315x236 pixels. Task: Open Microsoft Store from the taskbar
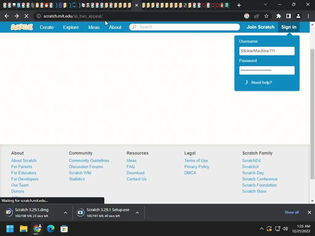(x=64, y=229)
